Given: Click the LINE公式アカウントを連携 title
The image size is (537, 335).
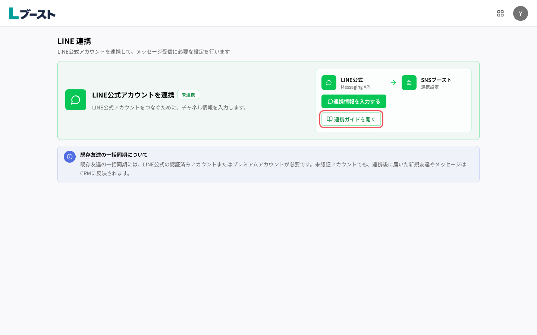Looking at the screenshot, I should point(133,95).
